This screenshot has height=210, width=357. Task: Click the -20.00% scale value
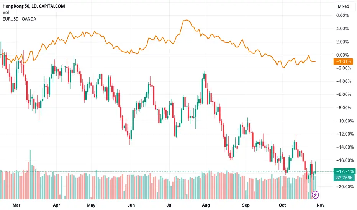pyautogui.click(x=345, y=187)
